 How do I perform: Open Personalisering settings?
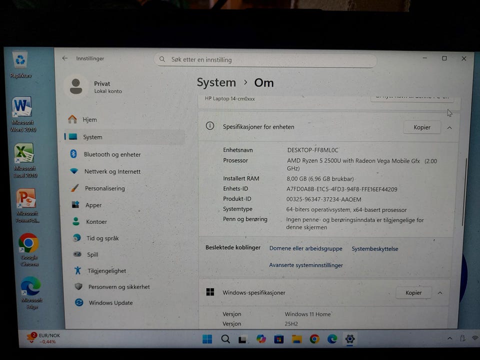pos(124,188)
